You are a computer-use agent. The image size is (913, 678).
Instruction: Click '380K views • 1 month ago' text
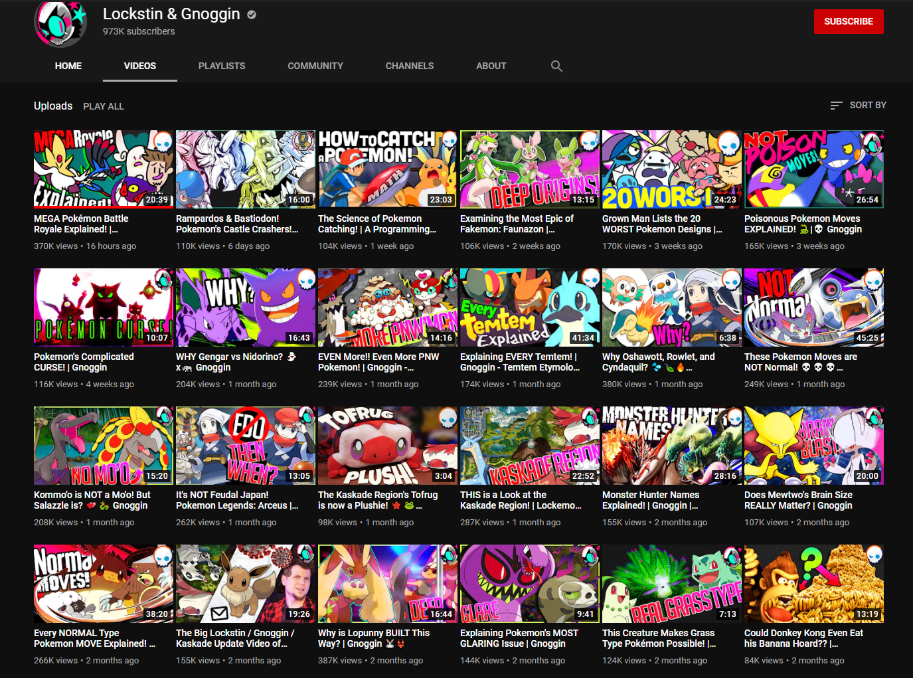pyautogui.click(x=652, y=384)
